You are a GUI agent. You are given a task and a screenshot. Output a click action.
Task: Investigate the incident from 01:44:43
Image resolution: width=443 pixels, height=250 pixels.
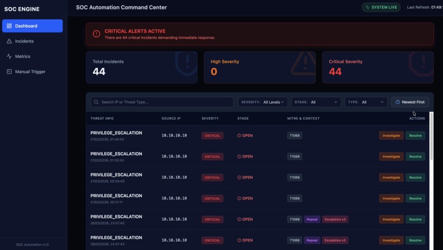click(391, 135)
